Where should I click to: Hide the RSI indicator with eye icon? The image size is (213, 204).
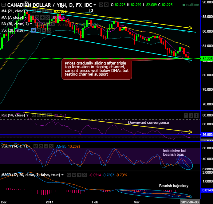pyautogui.click(x=34, y=116)
